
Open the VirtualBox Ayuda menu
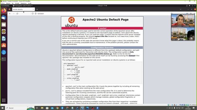tap(30, 3)
